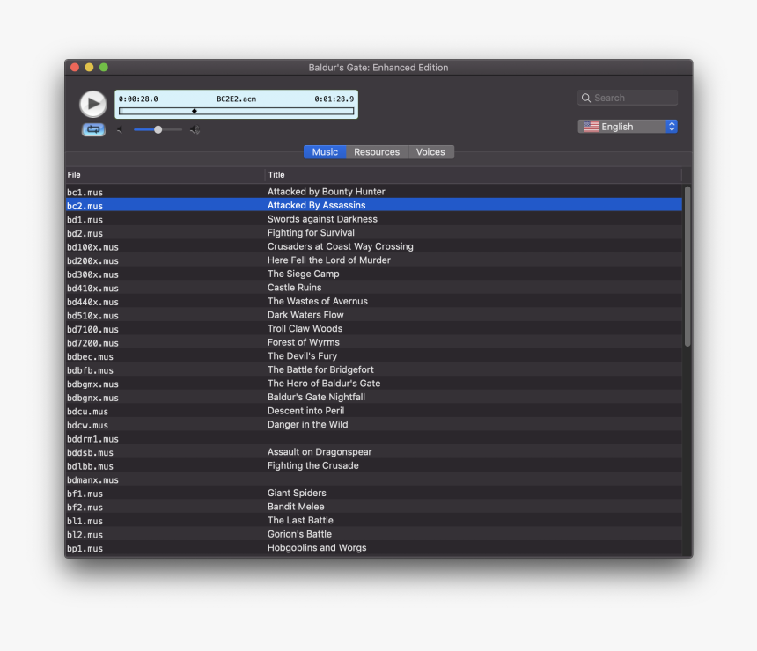
Task: Click the high volume speaker icon
Action: pyautogui.click(x=195, y=129)
